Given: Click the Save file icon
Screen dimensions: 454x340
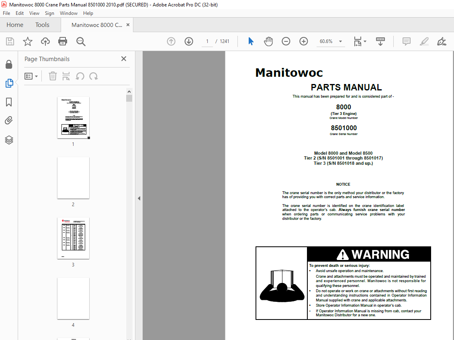Looking at the screenshot, I should [10, 41].
